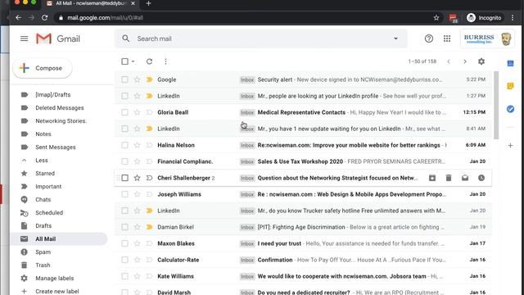Bookmark this page with star icon
The width and height of the screenshot is (524, 295).
coord(436,18)
